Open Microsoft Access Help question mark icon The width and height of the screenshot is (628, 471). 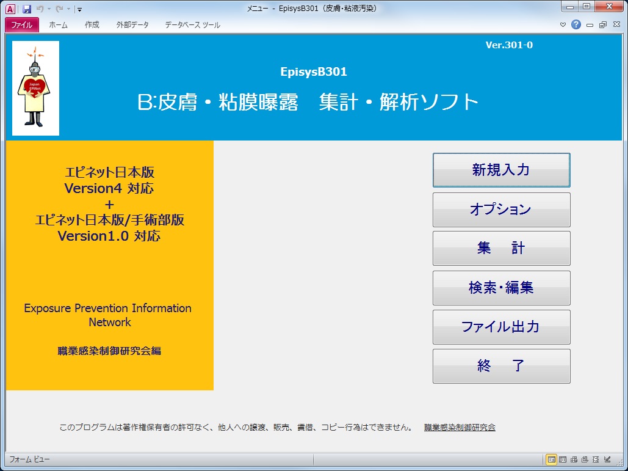pos(576,25)
